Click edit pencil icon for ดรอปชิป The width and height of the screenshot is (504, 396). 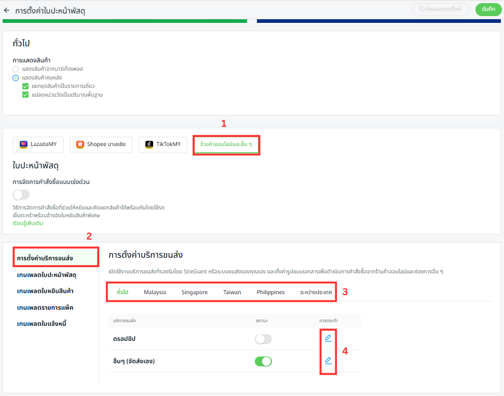tap(328, 338)
